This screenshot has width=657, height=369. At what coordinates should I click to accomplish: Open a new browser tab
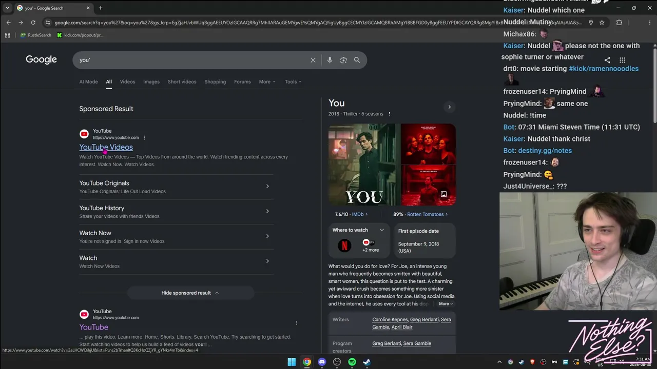point(101,8)
